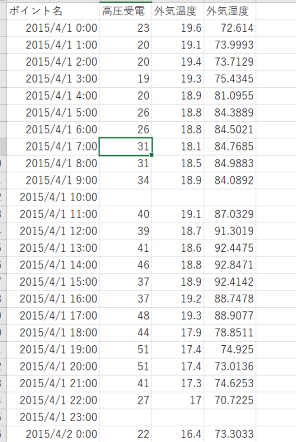Screen dimensions: 296x442
Task: Select the cell with value 48 at 17:00
Action: pyautogui.click(x=126, y=316)
